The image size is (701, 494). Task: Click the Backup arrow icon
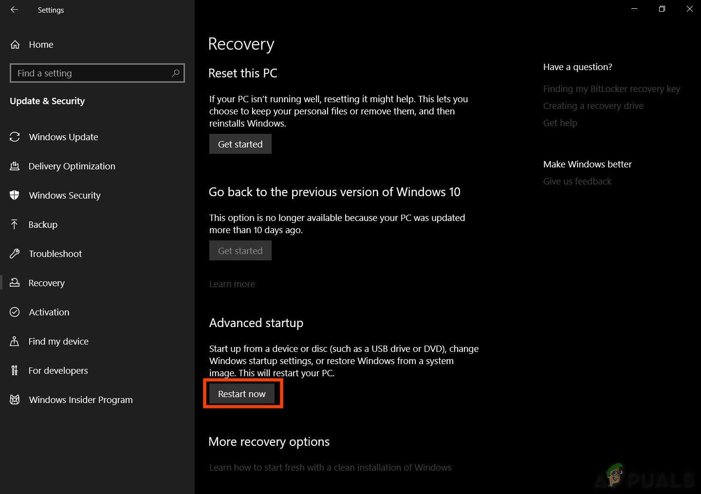point(15,224)
